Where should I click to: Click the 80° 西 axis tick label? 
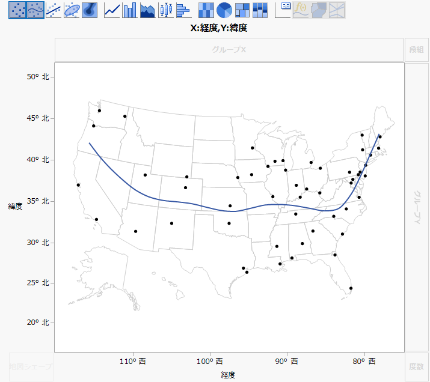coord(364,362)
